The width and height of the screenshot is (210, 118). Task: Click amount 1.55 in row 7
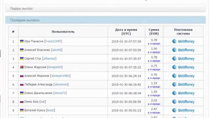(x=154, y=92)
